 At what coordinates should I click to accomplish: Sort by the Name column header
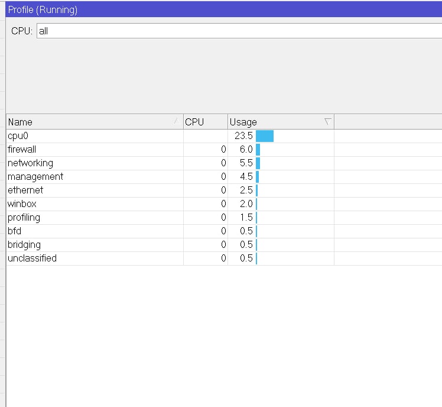[95, 122]
